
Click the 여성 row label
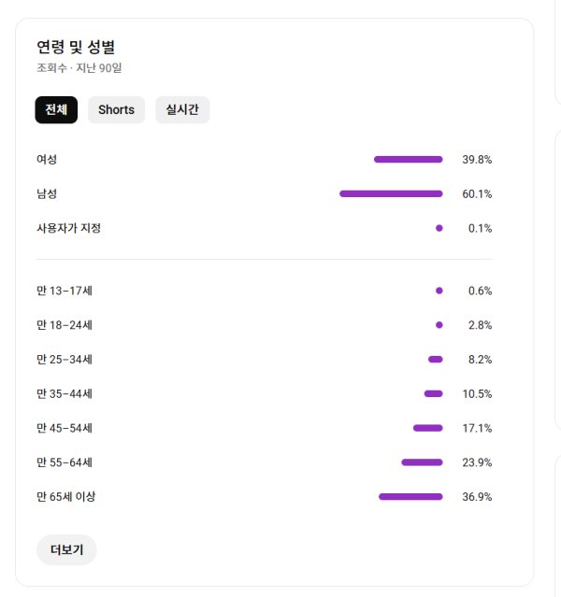tap(47, 160)
